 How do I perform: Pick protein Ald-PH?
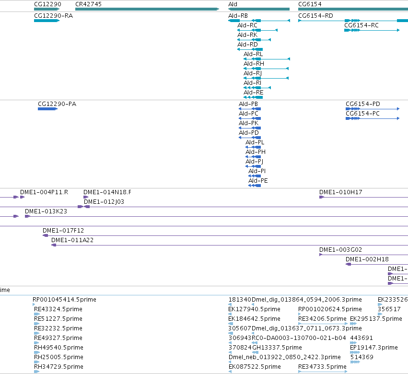point(253,157)
